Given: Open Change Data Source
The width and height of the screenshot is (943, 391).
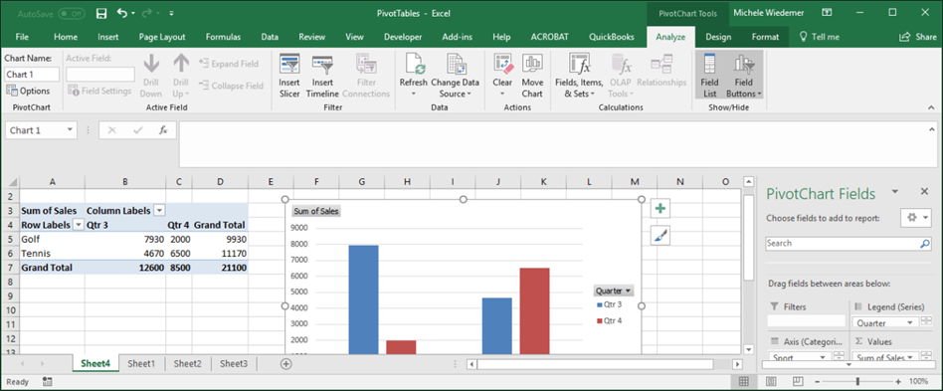Looking at the screenshot, I should [x=455, y=77].
